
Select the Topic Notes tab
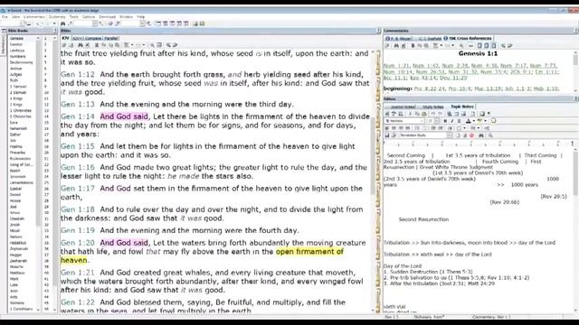[x=462, y=107]
